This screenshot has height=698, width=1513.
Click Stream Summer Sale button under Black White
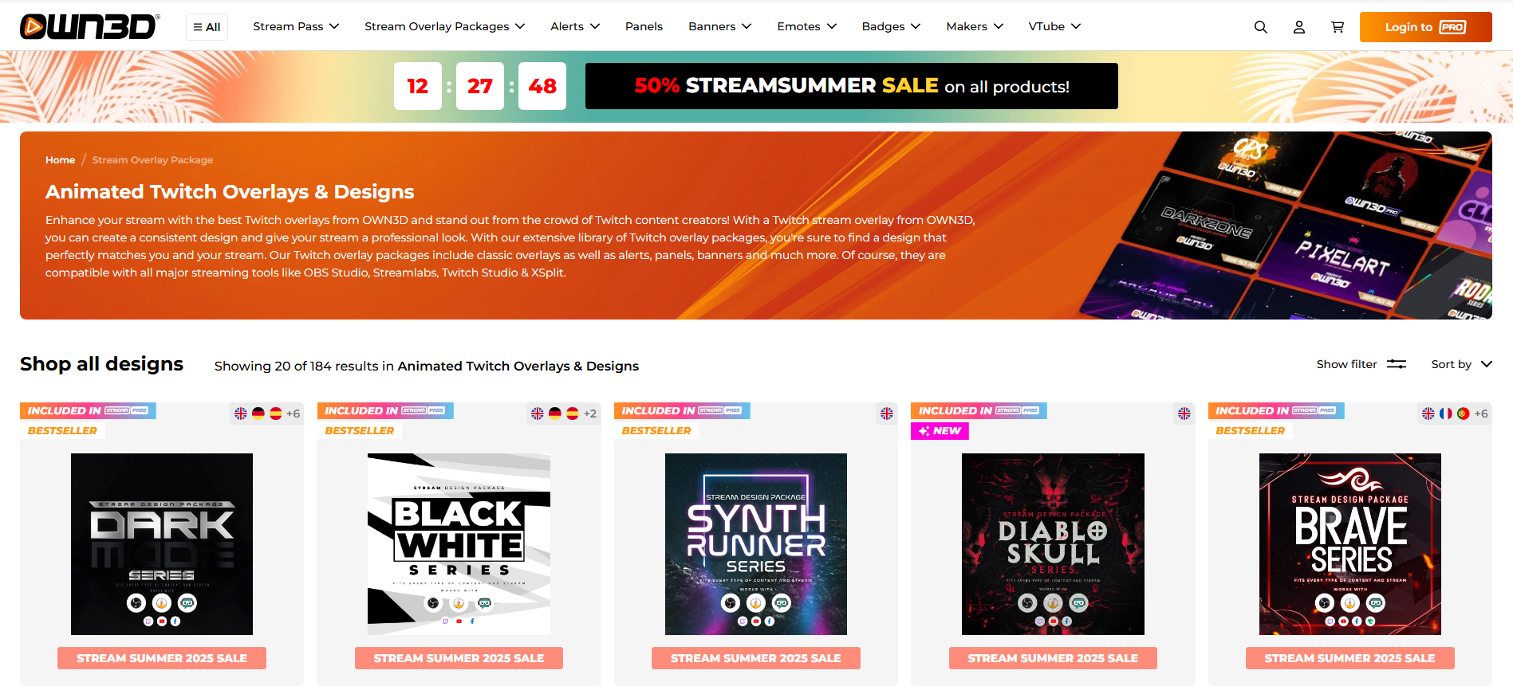459,658
